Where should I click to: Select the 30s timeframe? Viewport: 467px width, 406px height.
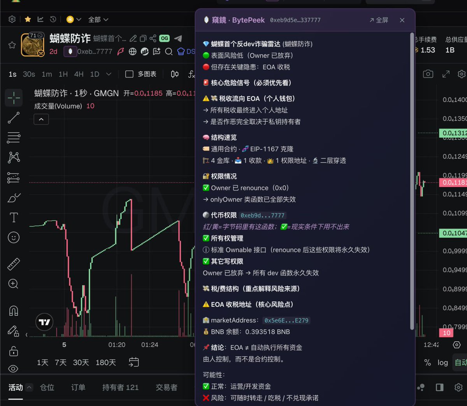click(29, 74)
